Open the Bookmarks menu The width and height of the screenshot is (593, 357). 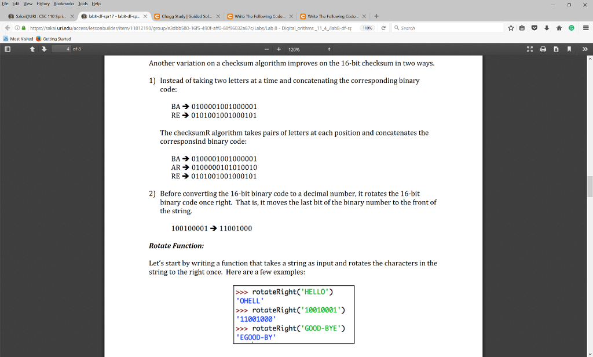tap(63, 3)
